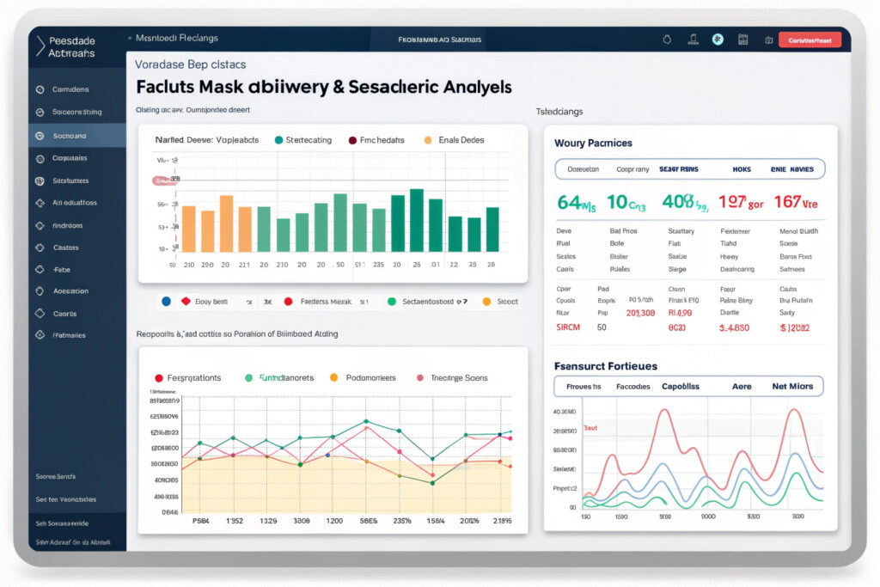This screenshot has width=880, height=587.
Task: Select the HOKS tab in Woury Pacmices
Action: [741, 169]
